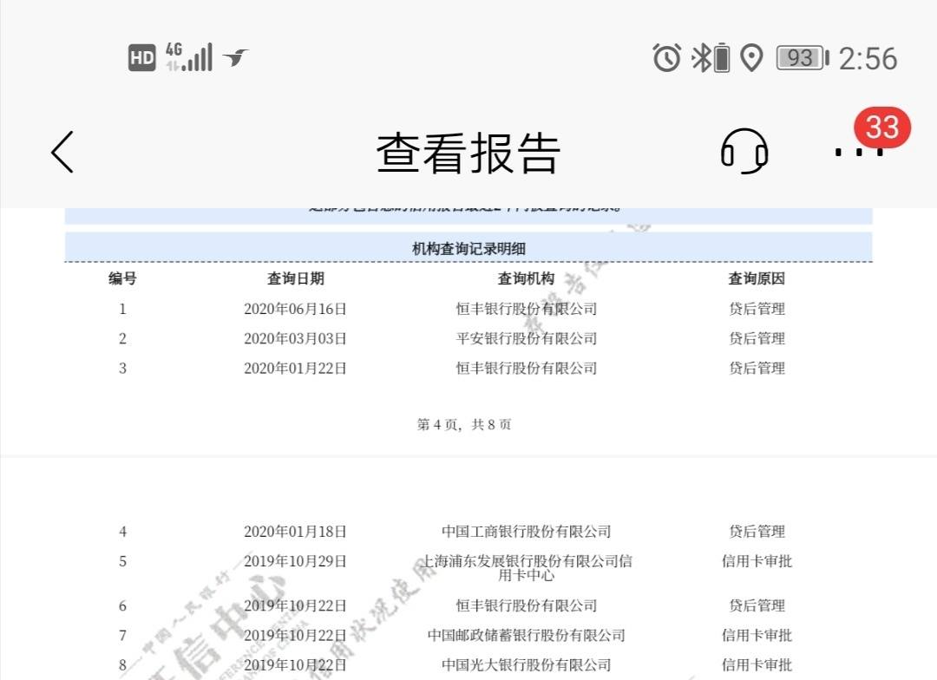
Task: Tap the battery 93 indicator
Action: point(803,58)
